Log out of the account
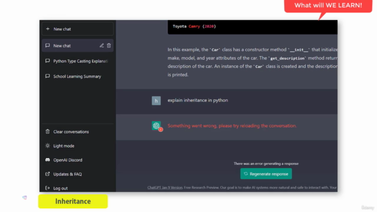 pyautogui.click(x=78, y=188)
